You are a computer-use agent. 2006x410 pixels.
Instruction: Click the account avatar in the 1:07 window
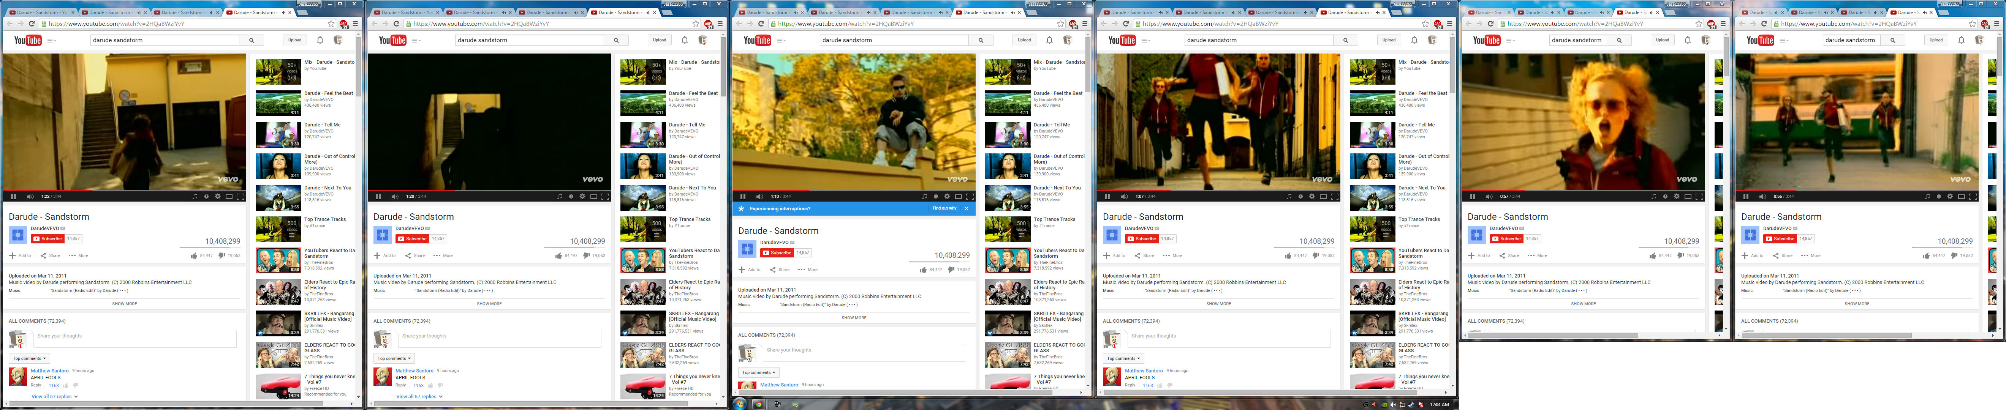coord(1432,41)
